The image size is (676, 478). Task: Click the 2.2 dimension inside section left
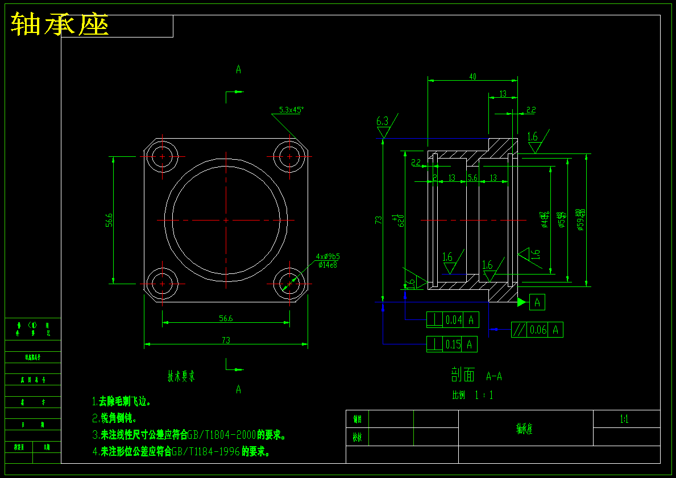click(416, 163)
